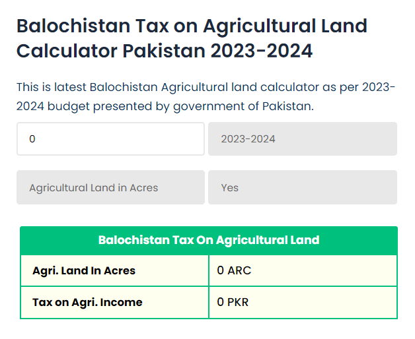Click the Yes option field
The height and width of the screenshot is (339, 415).
click(x=302, y=187)
